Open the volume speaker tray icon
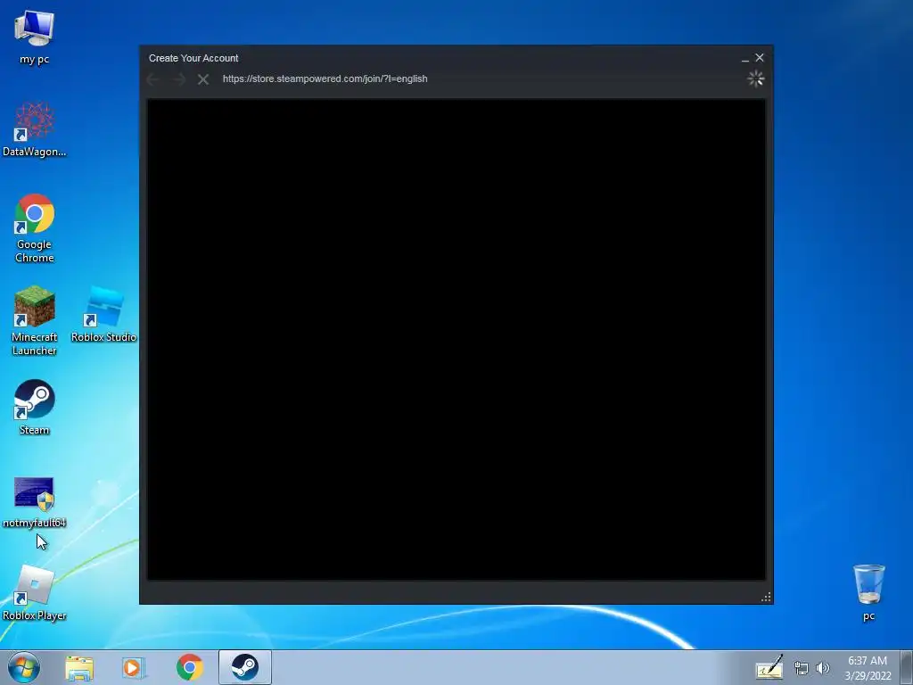The height and width of the screenshot is (685, 913). tap(822, 668)
